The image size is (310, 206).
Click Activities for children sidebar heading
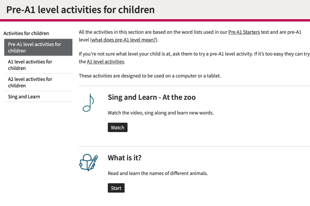tap(26, 33)
